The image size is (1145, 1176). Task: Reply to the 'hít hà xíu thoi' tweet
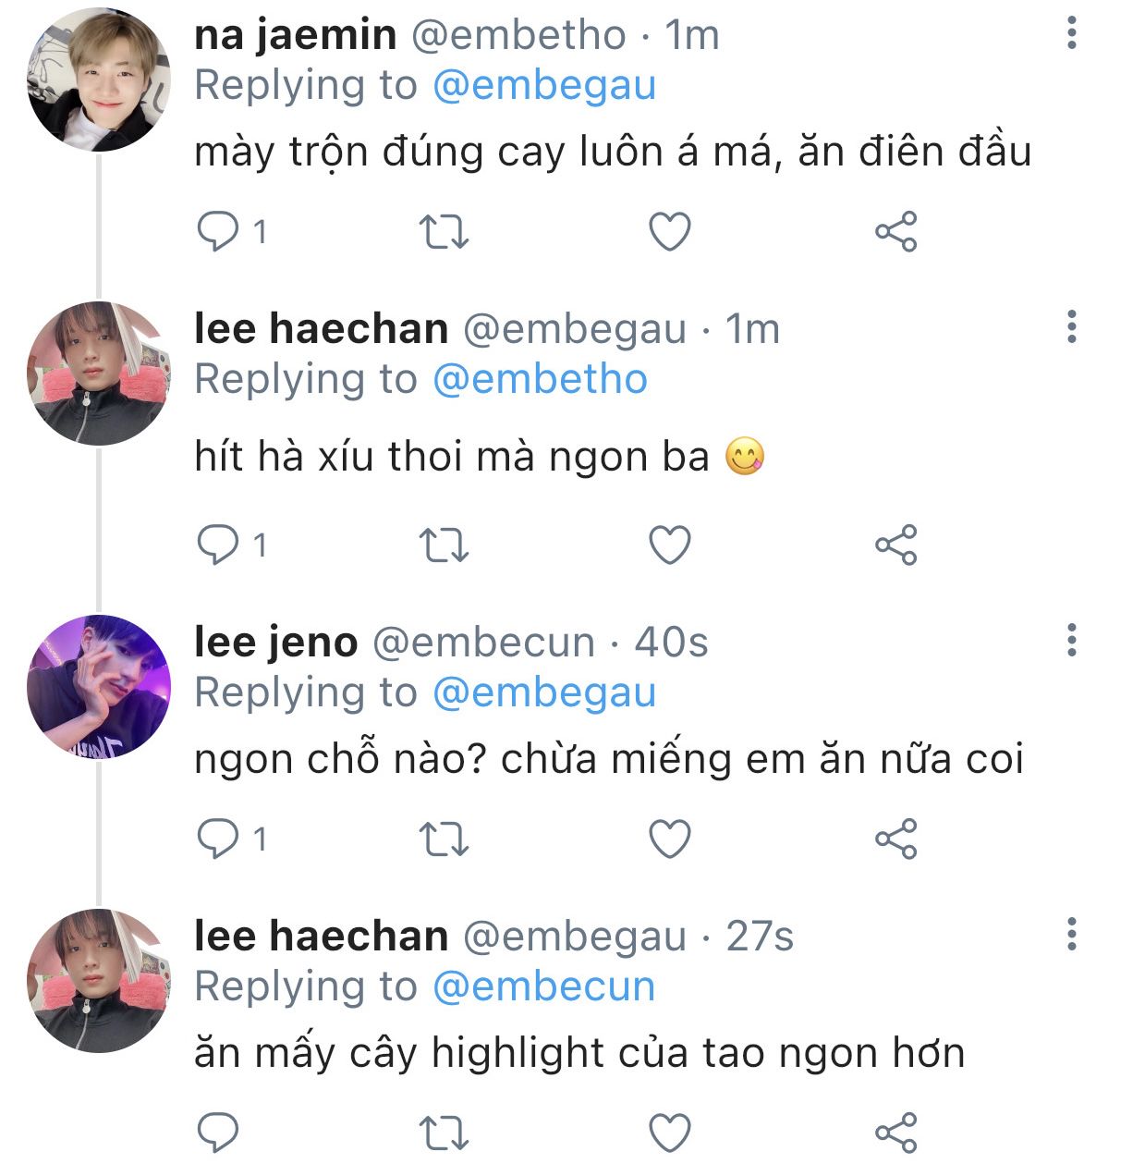point(218,545)
